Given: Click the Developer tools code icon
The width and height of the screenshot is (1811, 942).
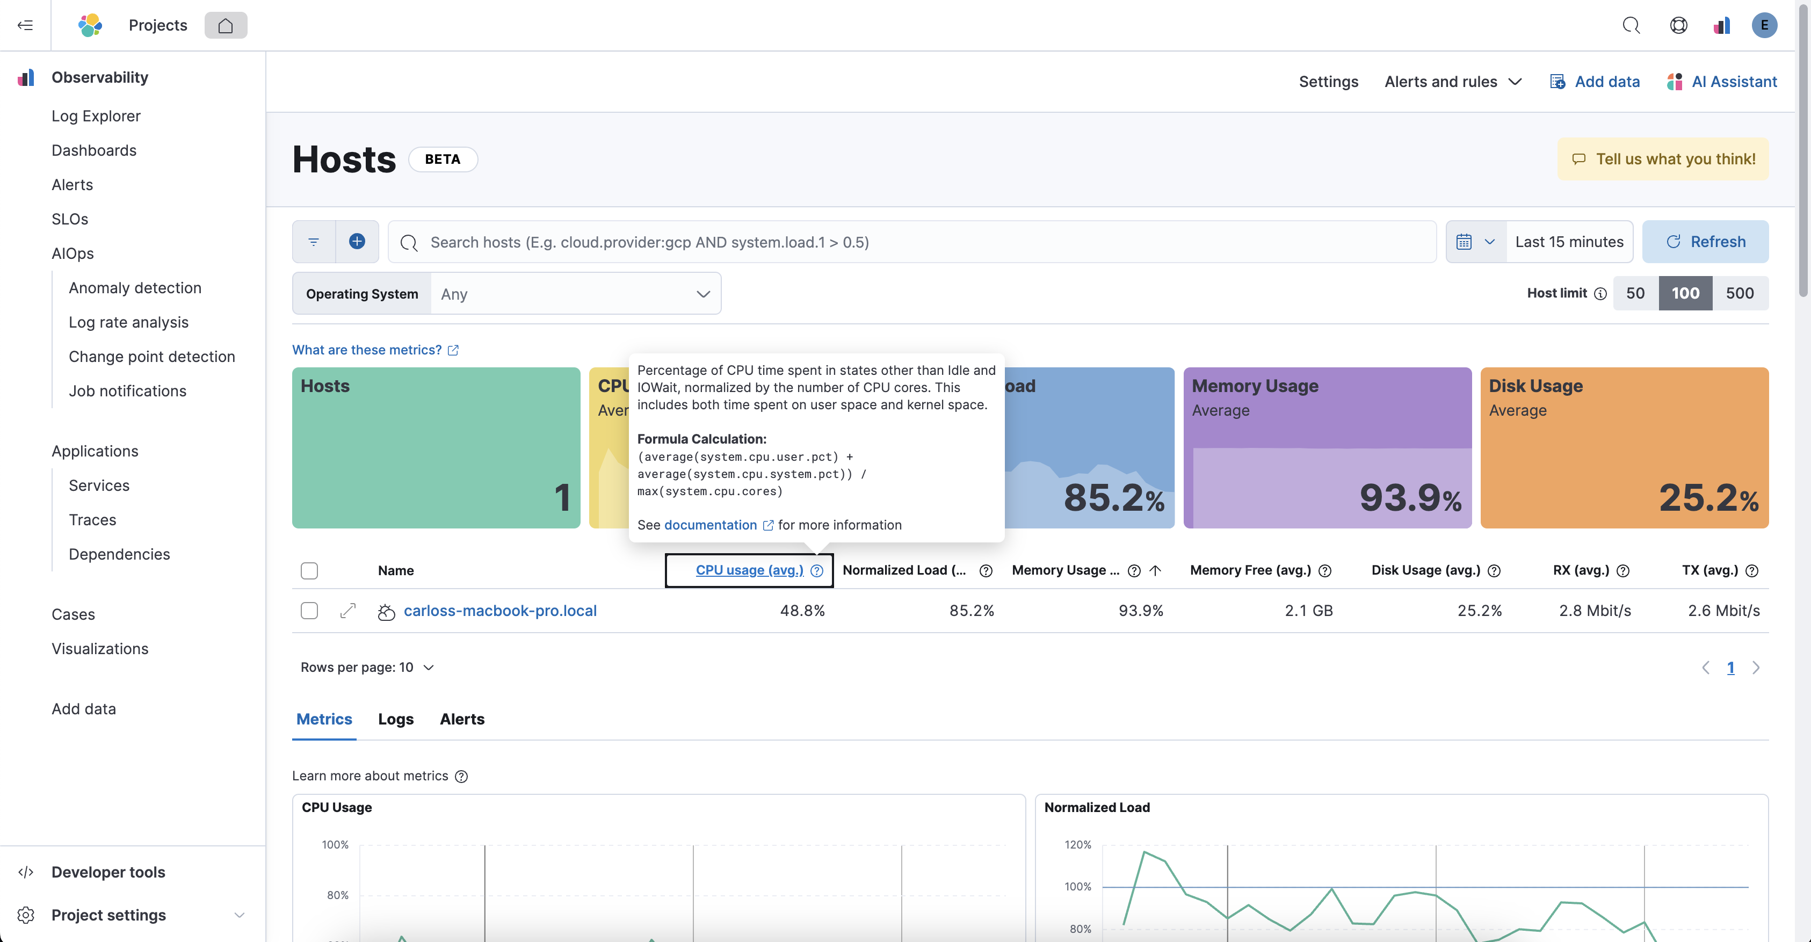Looking at the screenshot, I should tap(25, 872).
